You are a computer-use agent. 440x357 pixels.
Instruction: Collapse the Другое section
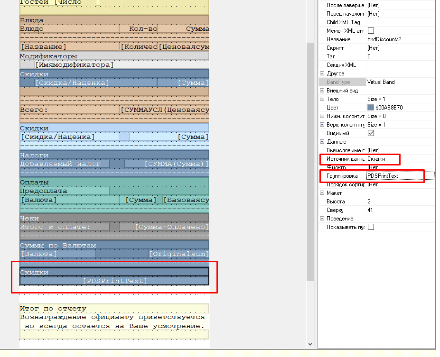coord(322,73)
